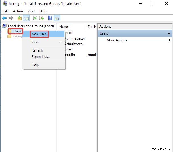Viewport: 173px width, 152px height.
Task: Collapse the Users section in Actions pane
Action: pyautogui.click(x=169, y=33)
